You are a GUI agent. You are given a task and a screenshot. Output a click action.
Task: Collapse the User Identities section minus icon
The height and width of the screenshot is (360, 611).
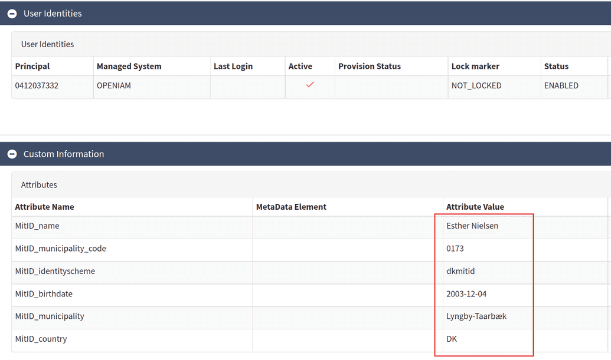(x=12, y=14)
